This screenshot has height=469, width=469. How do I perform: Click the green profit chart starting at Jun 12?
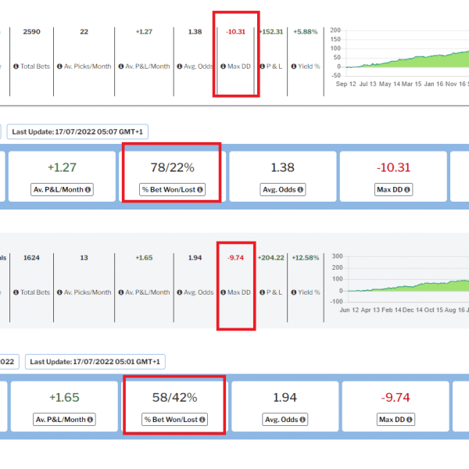click(x=399, y=283)
